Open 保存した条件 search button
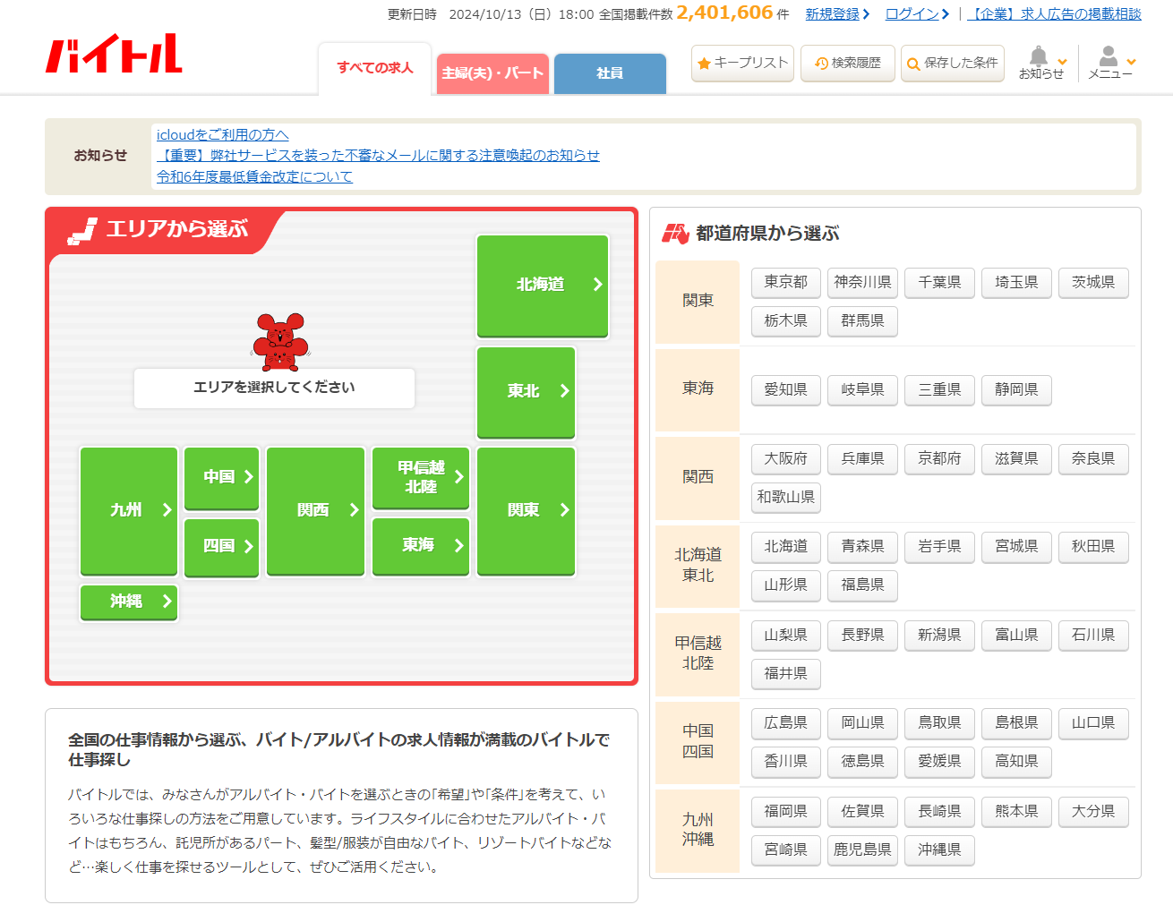This screenshot has width=1173, height=905. 952,63
